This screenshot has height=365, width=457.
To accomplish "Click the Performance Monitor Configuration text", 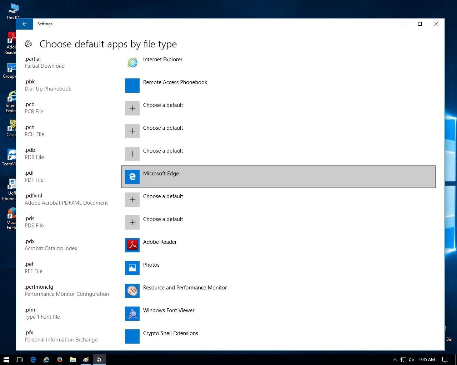I will pyautogui.click(x=67, y=294).
